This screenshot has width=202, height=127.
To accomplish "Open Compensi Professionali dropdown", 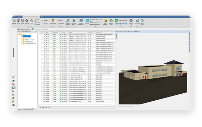I will 81,22.
